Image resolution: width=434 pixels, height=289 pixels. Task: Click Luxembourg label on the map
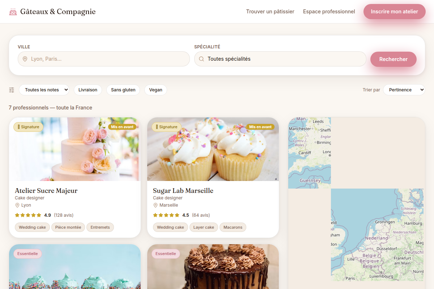click(381, 276)
